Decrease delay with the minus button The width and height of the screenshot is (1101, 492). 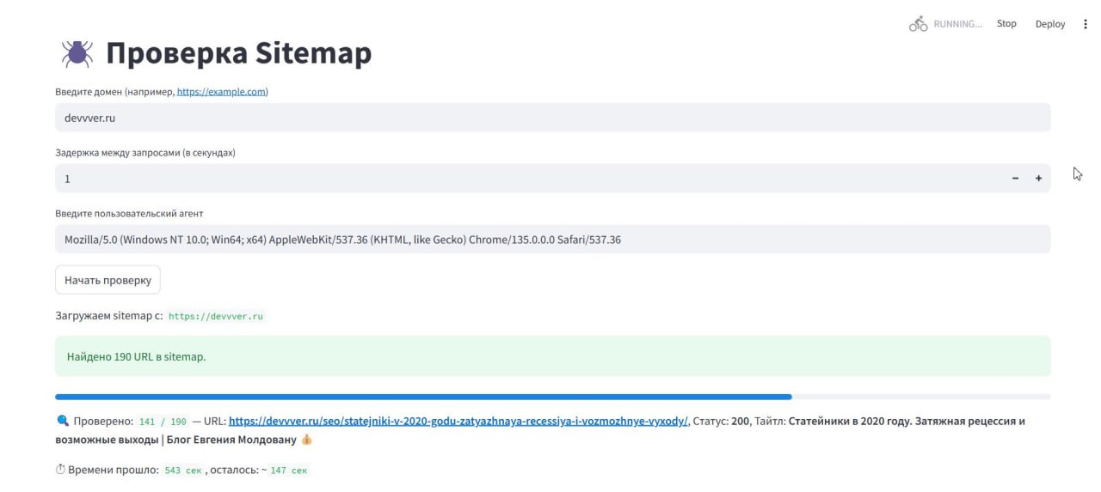(1015, 178)
